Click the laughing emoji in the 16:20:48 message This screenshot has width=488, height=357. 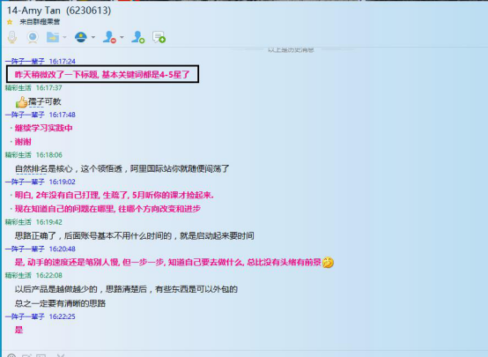[x=328, y=263]
